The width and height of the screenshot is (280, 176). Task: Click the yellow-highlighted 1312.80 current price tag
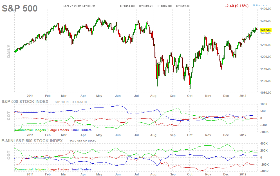[266, 30]
